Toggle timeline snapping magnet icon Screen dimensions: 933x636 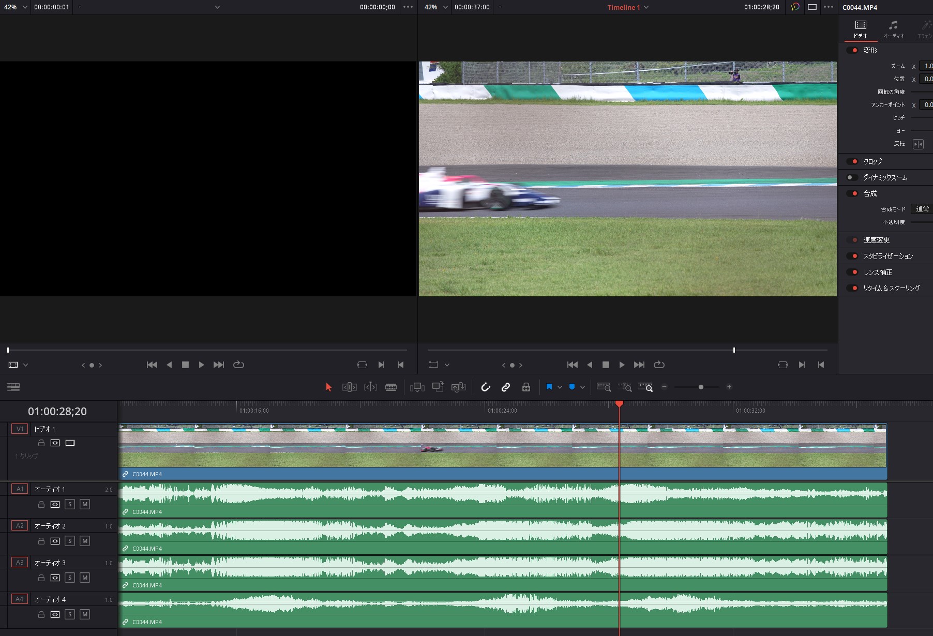tap(485, 387)
